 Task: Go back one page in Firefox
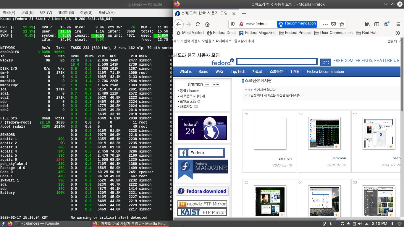point(179,24)
